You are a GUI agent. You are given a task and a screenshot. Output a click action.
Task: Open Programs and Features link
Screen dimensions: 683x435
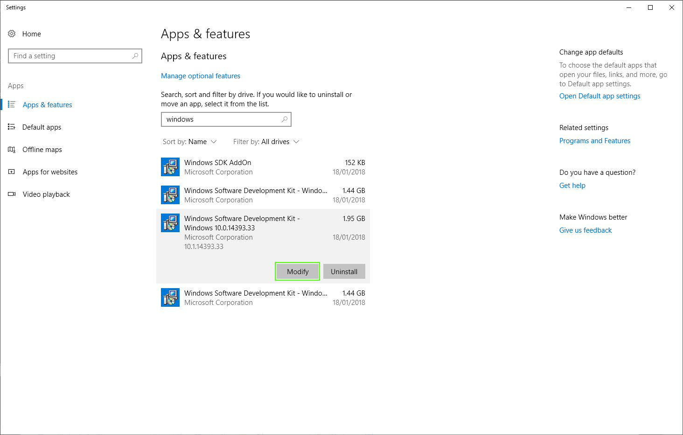pyautogui.click(x=595, y=141)
